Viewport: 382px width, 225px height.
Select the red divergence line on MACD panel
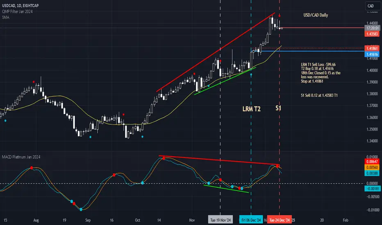[218, 160]
